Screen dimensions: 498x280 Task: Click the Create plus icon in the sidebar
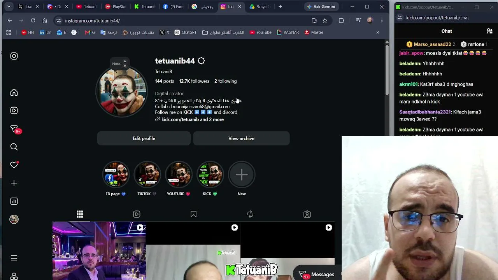14,183
